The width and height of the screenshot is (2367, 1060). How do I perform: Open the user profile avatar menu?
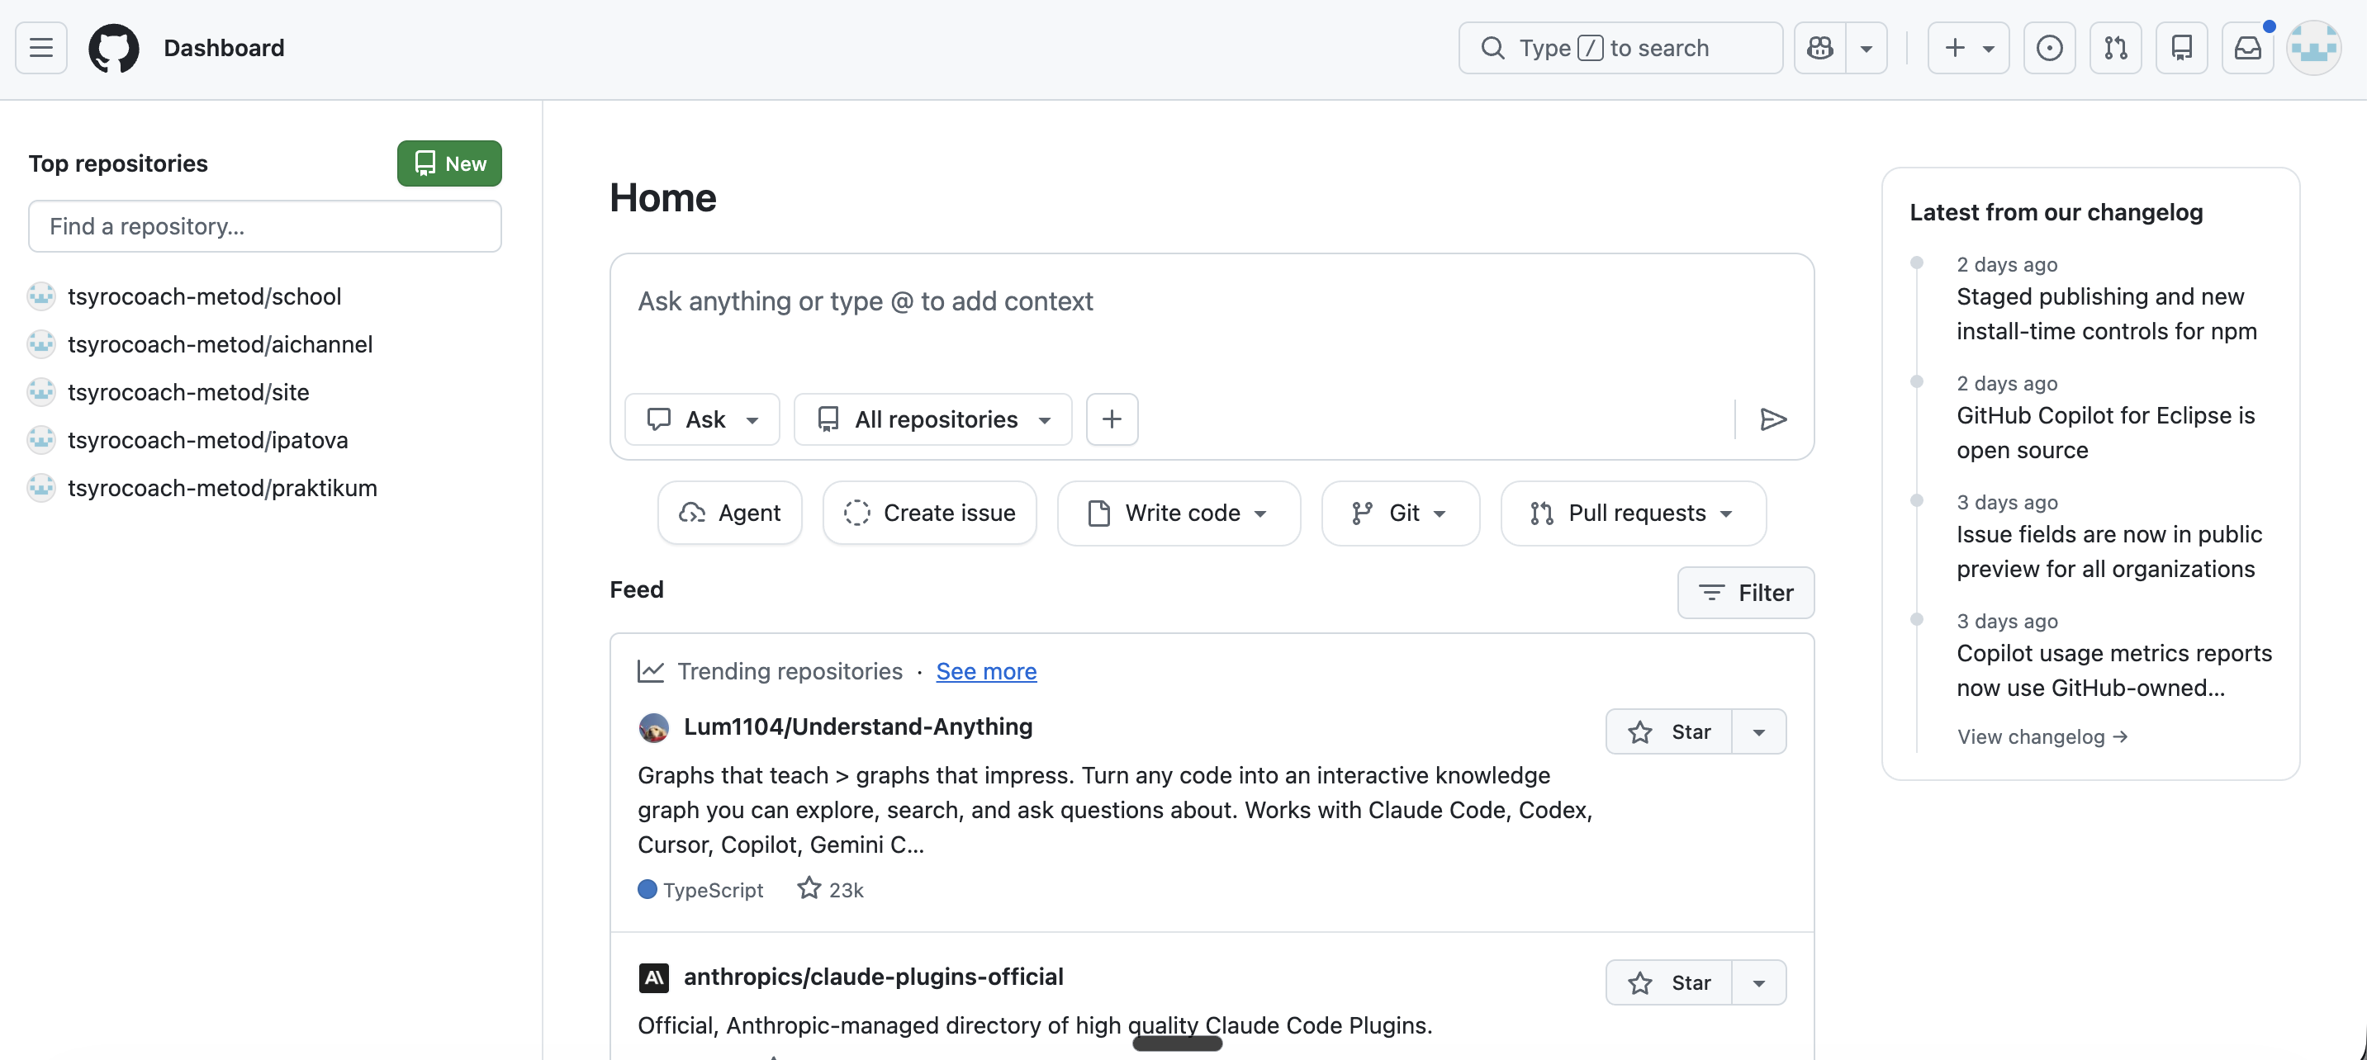pyautogui.click(x=2313, y=48)
